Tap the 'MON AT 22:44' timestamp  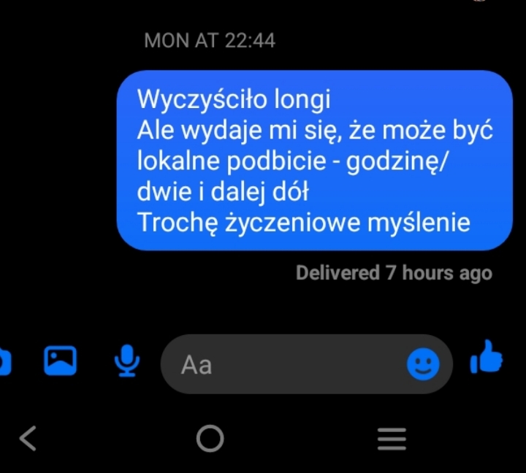tap(210, 41)
